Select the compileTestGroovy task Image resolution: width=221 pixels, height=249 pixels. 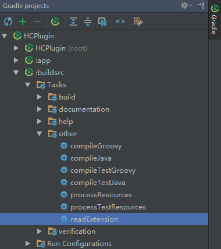[x=103, y=170]
